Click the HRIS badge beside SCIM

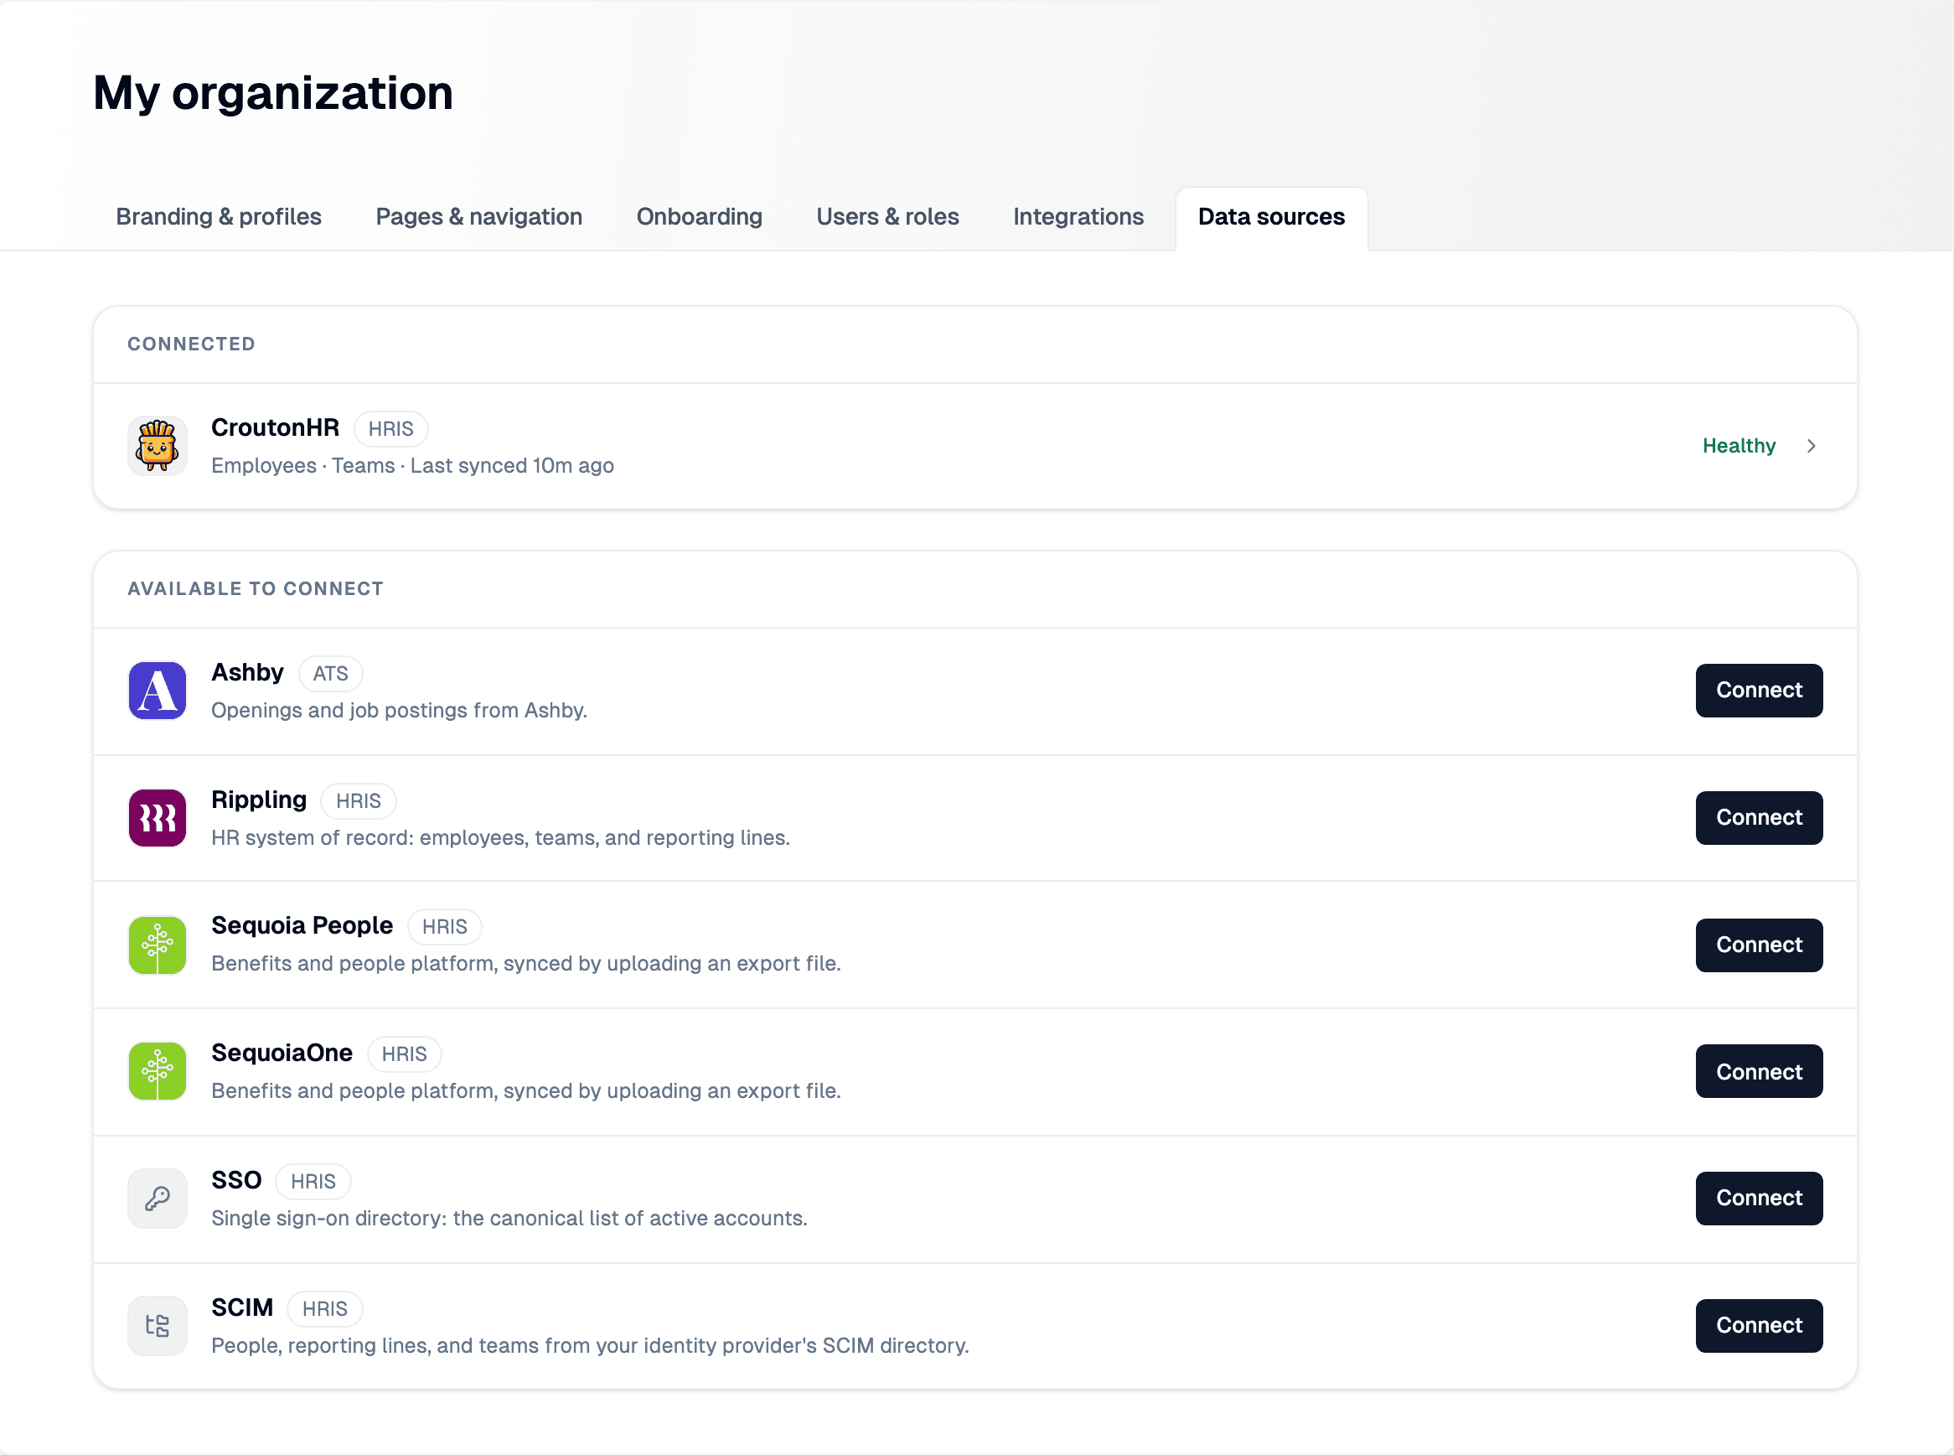[325, 1309]
